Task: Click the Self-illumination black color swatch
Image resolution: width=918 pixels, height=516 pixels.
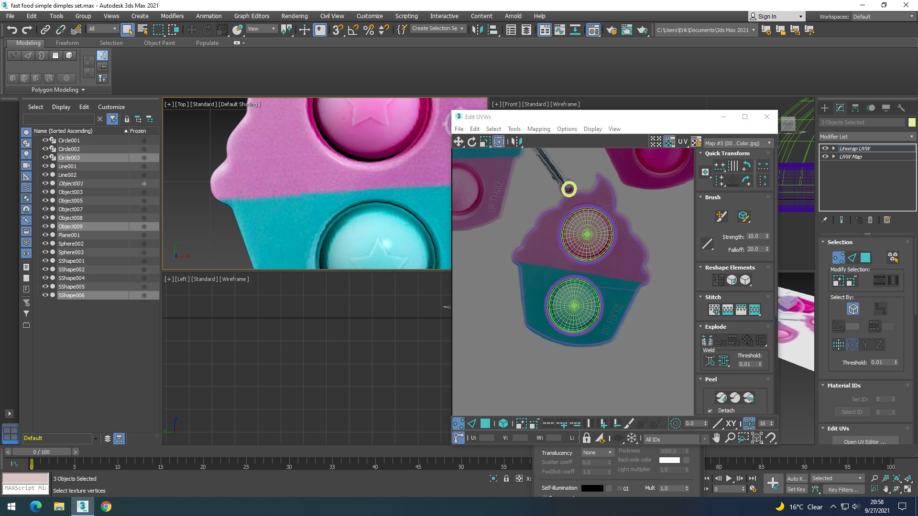Action: coord(592,488)
